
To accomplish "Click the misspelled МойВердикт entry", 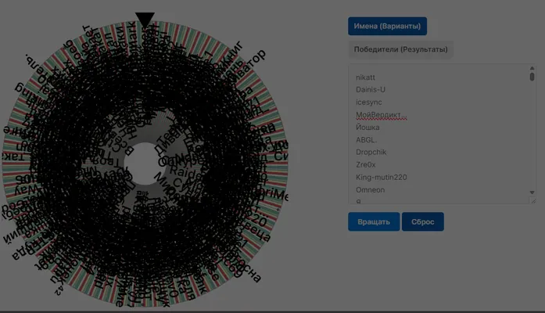I will coord(382,115).
